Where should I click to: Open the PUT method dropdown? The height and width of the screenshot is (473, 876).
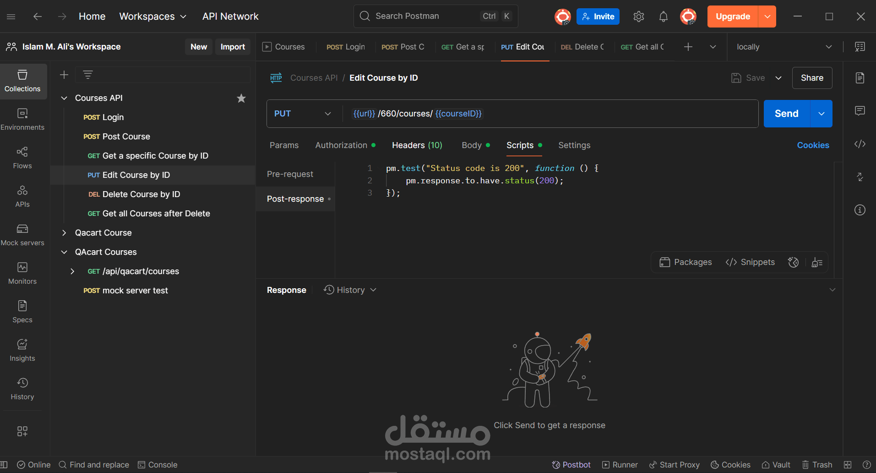(303, 114)
